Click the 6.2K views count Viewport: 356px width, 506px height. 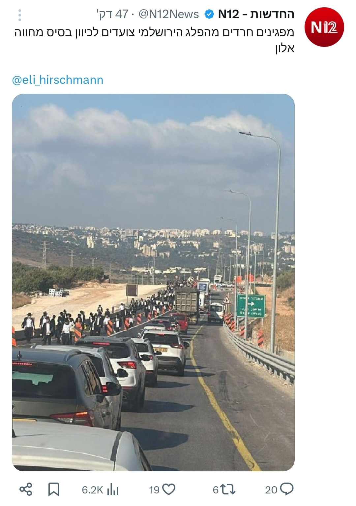click(x=93, y=490)
